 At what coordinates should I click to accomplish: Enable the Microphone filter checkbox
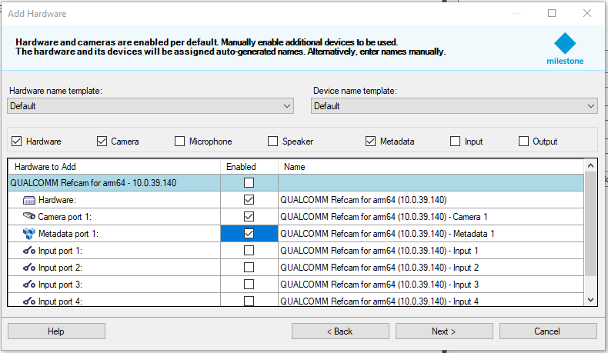(179, 142)
